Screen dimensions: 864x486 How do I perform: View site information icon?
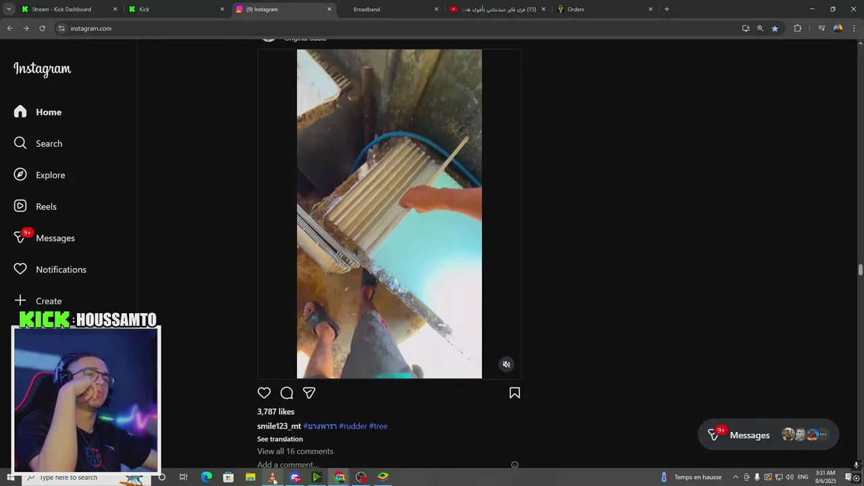(x=61, y=28)
